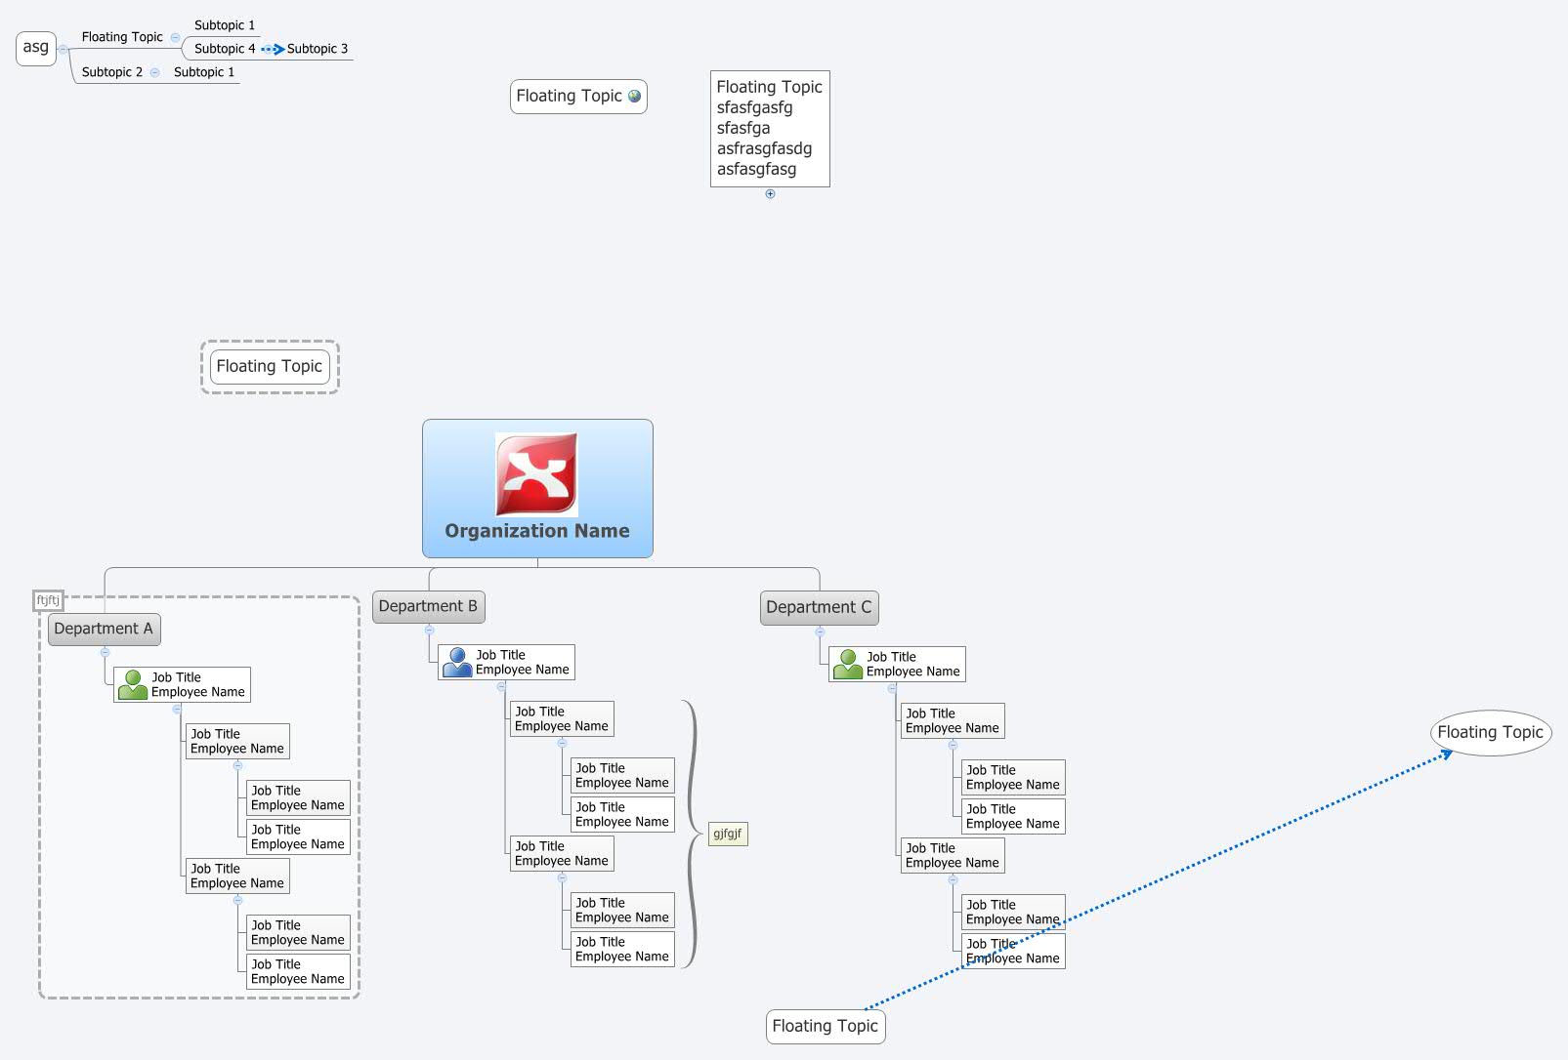Collapse the Department C branch
The image size is (1568, 1060).
[821, 632]
